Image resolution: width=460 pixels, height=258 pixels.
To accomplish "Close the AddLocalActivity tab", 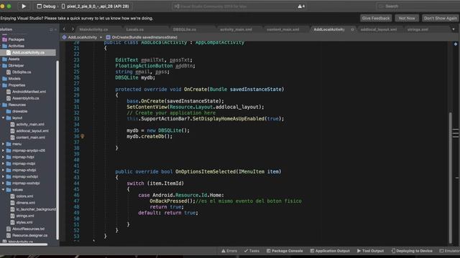I will [x=352, y=29].
